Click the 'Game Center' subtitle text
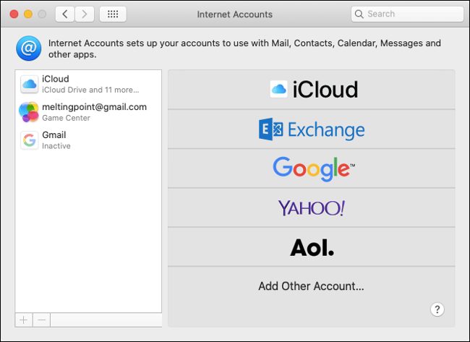Viewport: 470px width, 342px height. click(x=67, y=118)
